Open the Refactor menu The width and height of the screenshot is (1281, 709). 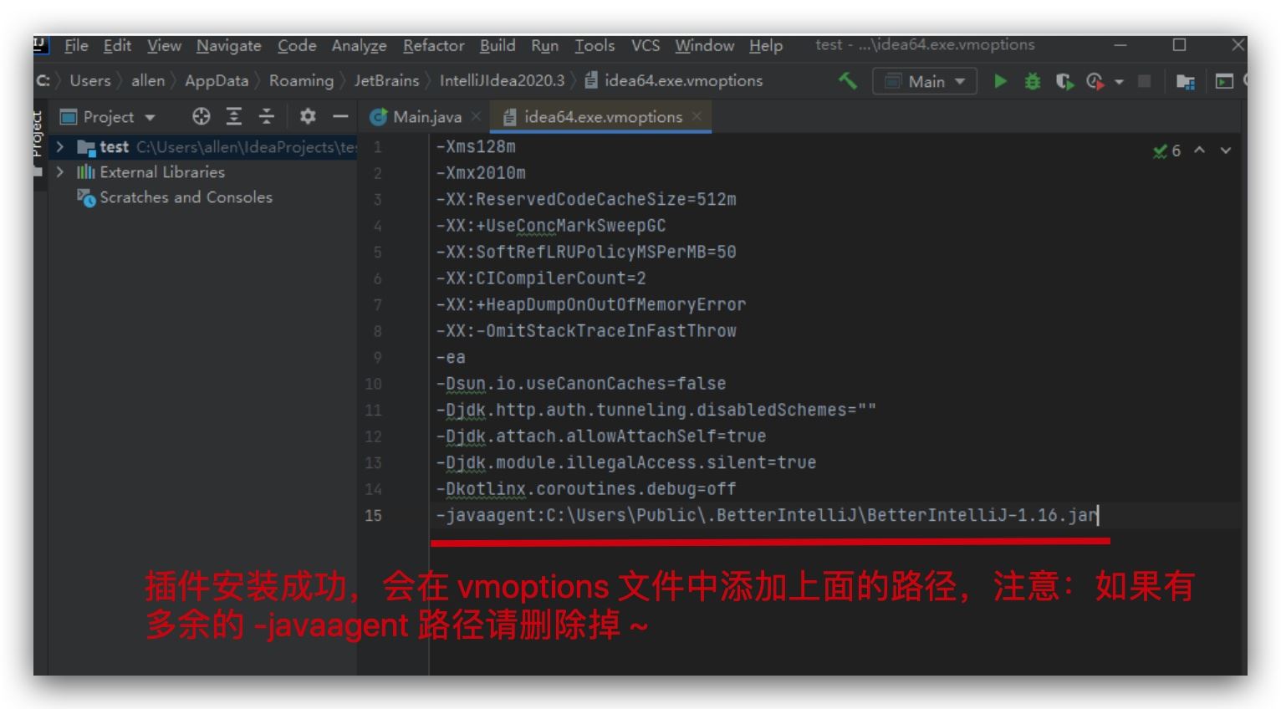(433, 45)
